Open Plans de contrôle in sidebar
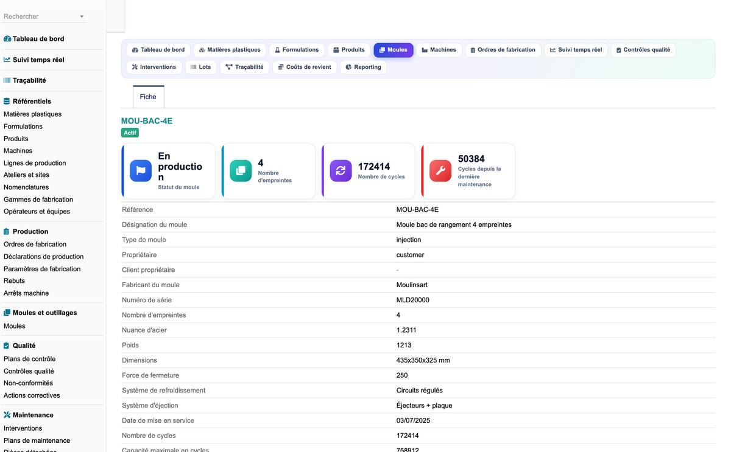The image size is (731, 452). tap(29, 359)
